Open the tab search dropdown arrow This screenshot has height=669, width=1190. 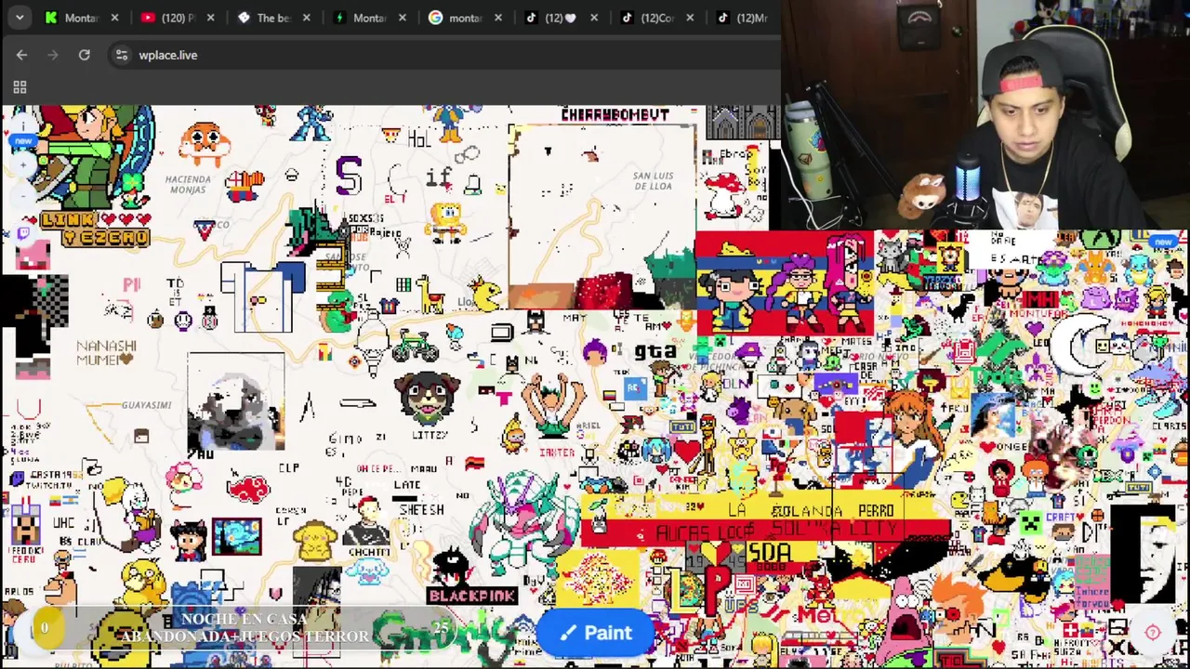coord(20,17)
